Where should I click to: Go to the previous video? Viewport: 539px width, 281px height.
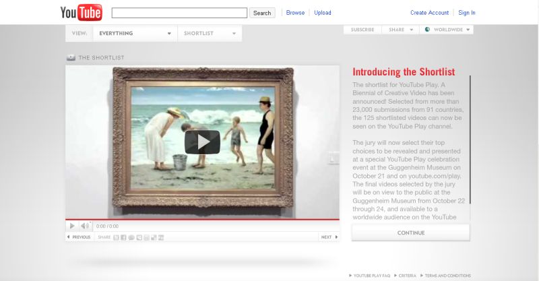click(79, 237)
